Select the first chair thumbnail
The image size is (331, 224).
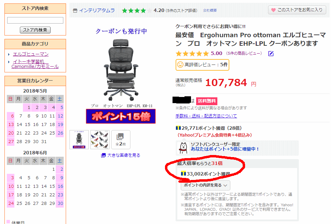tap(79, 140)
